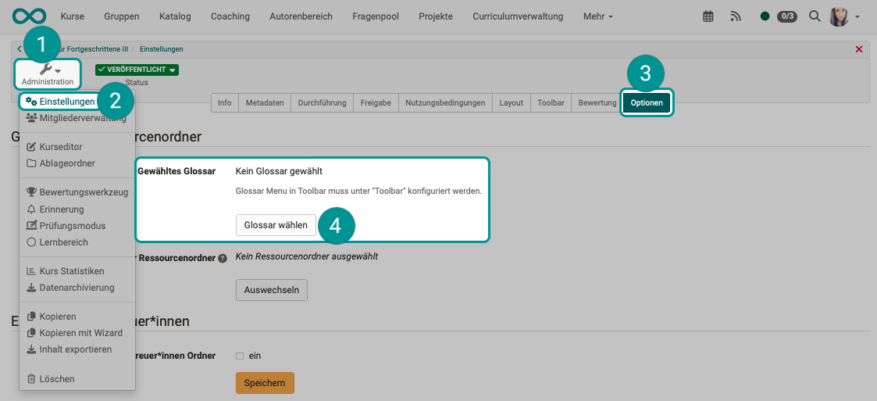
Task: Open Gruppen in the top navigation
Action: pos(121,16)
